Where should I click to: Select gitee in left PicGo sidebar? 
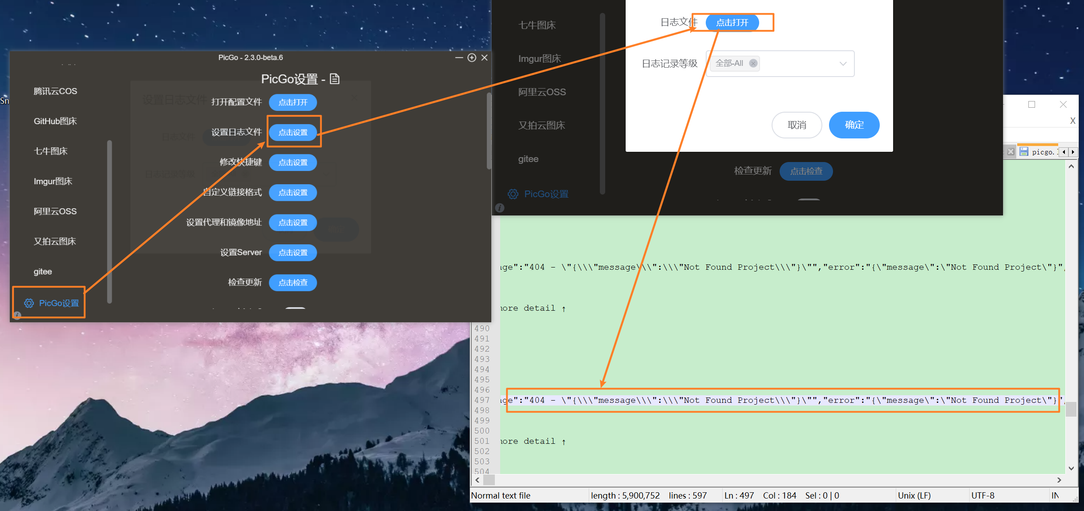(x=43, y=272)
